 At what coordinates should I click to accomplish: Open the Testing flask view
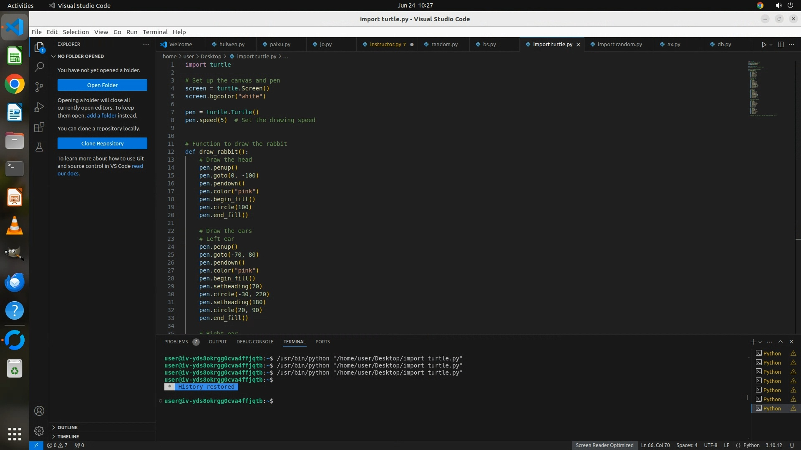pyautogui.click(x=39, y=147)
